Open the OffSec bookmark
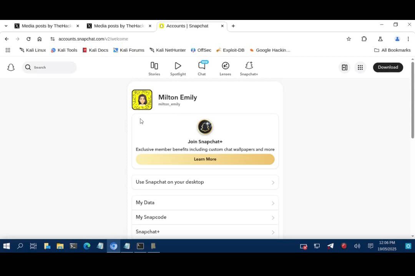This screenshot has width=415, height=276. point(201,50)
